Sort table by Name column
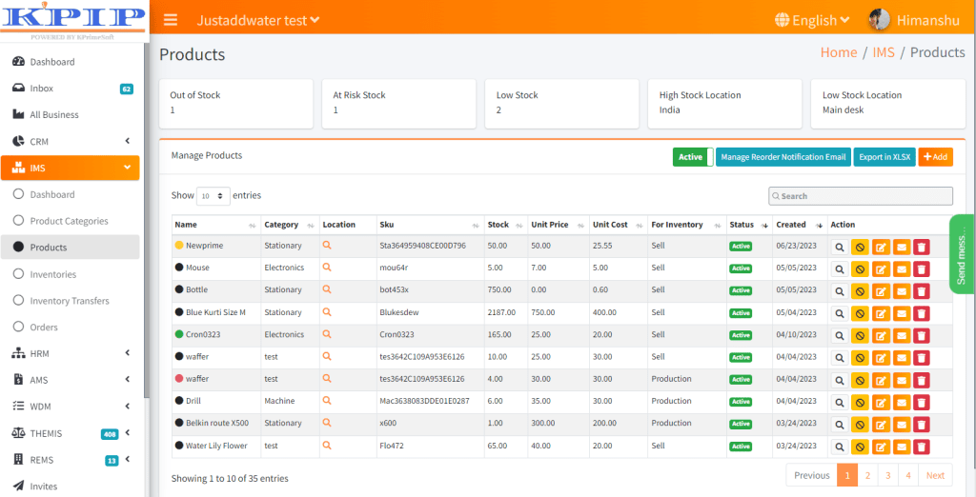Image resolution: width=976 pixels, height=497 pixels. tap(216, 225)
